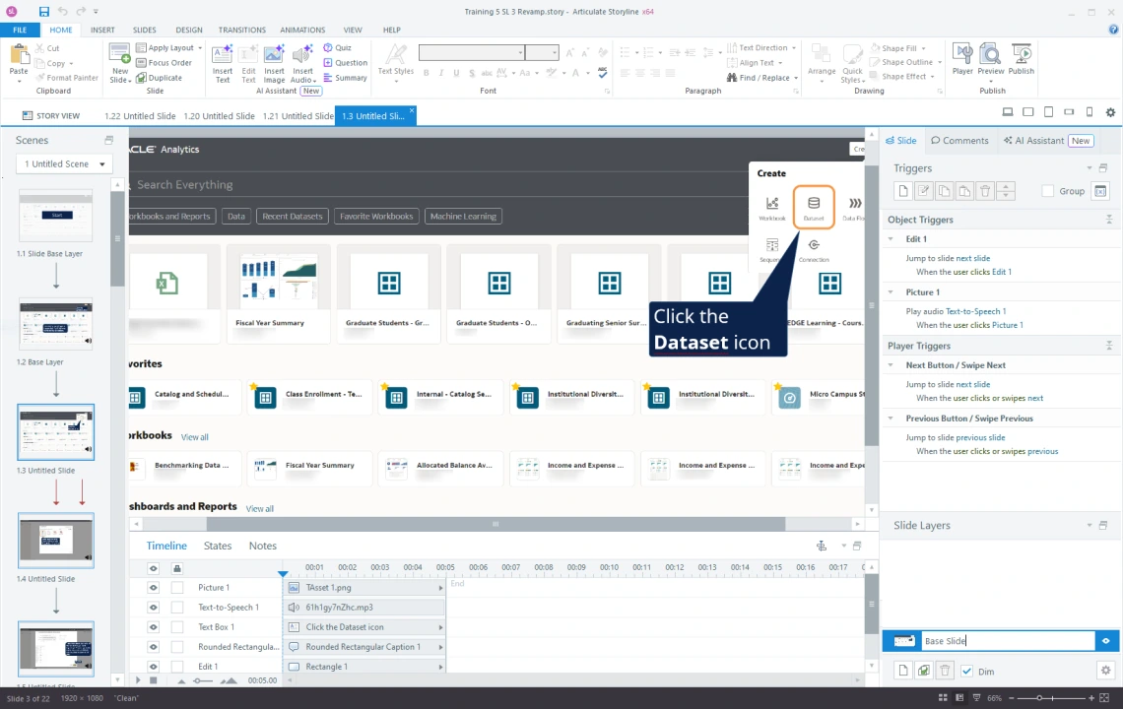The width and height of the screenshot is (1123, 709).
Task: Click Duplicate slide button
Action: [159, 78]
